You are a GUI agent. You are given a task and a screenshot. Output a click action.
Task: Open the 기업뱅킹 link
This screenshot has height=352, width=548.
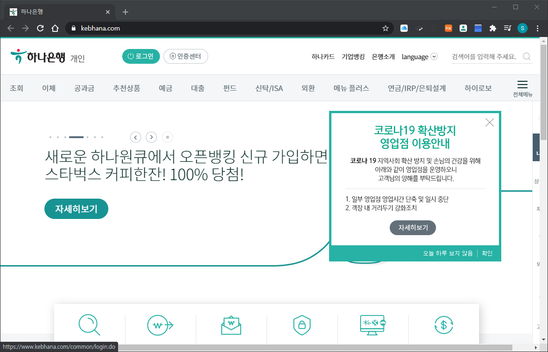[x=353, y=56]
